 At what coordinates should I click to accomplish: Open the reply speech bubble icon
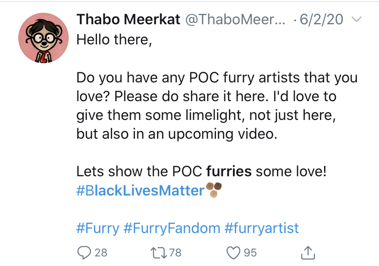(x=84, y=253)
